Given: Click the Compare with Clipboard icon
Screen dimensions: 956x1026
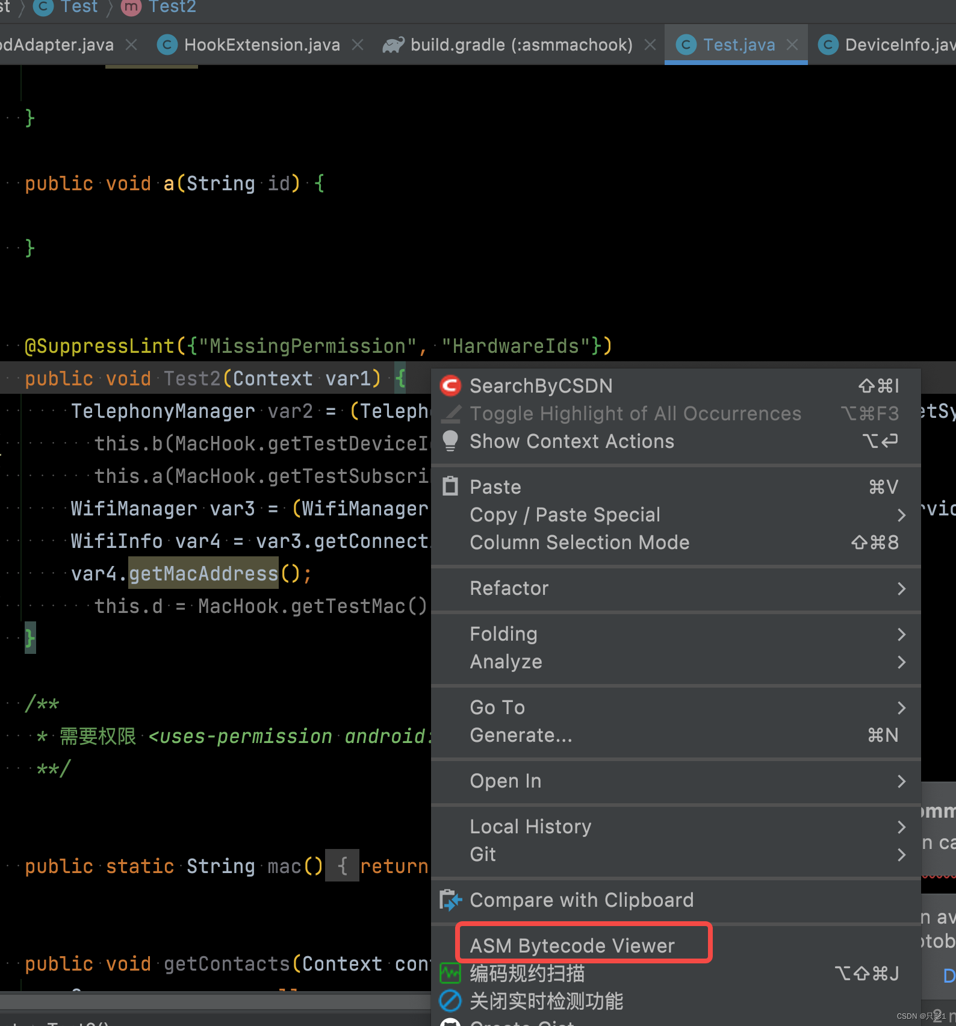Looking at the screenshot, I should coord(450,900).
